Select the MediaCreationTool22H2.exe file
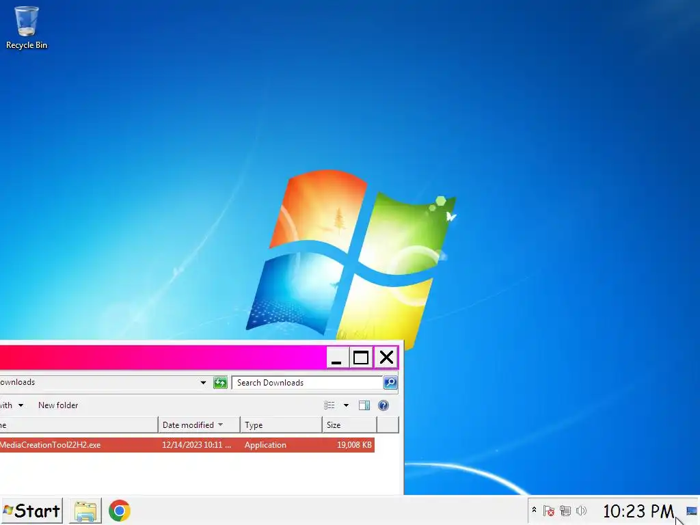700x525 pixels. click(50, 445)
